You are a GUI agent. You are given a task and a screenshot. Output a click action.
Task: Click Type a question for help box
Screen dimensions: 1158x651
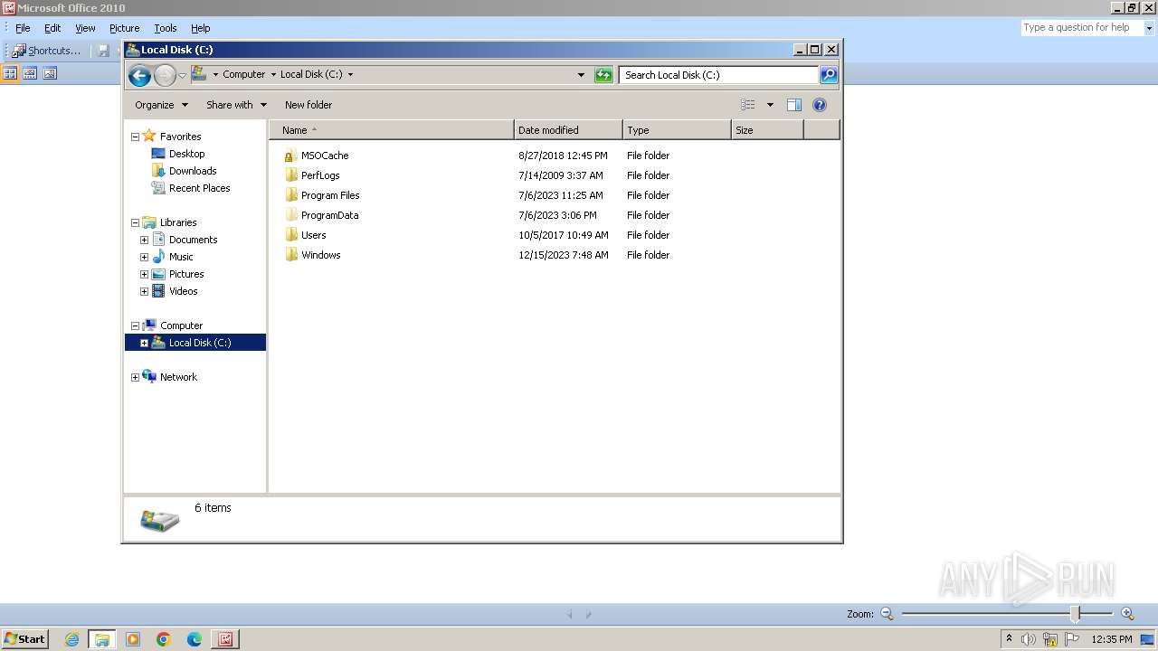1082,28
